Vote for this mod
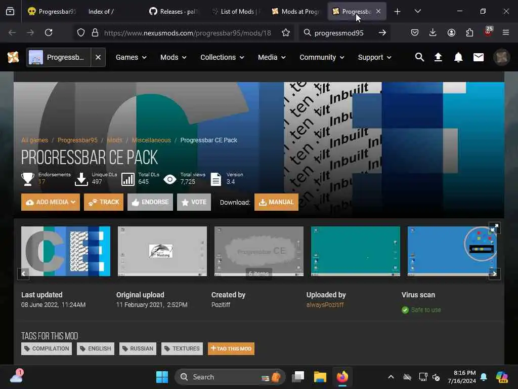This screenshot has width=518, height=389. (194, 202)
